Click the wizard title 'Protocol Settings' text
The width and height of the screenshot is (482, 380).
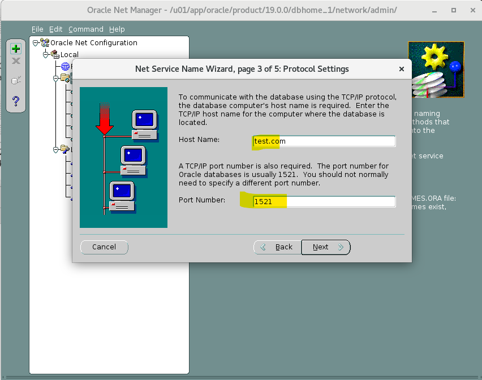[x=316, y=69]
